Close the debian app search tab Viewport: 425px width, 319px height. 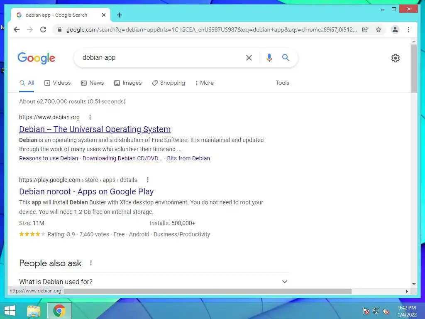[x=103, y=15]
